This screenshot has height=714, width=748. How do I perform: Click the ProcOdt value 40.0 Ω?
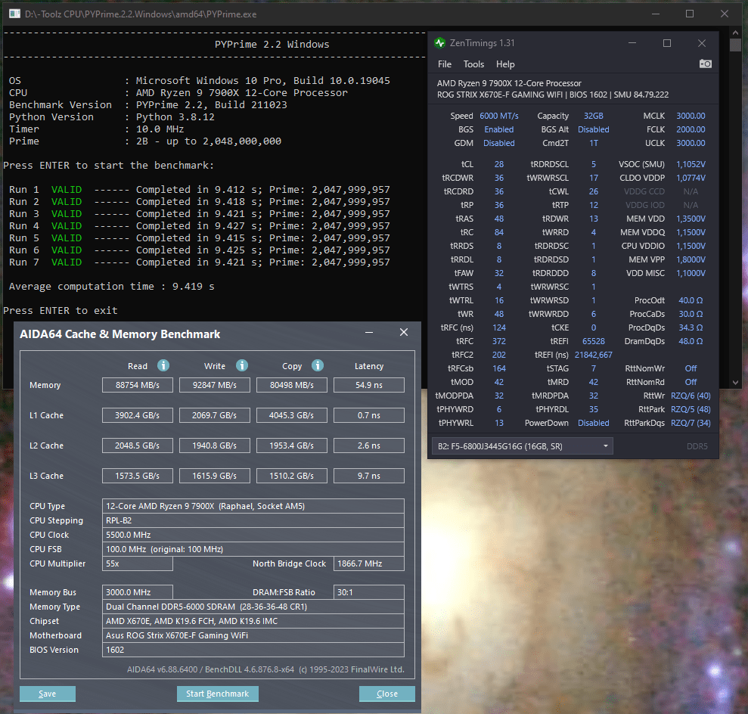tap(691, 300)
